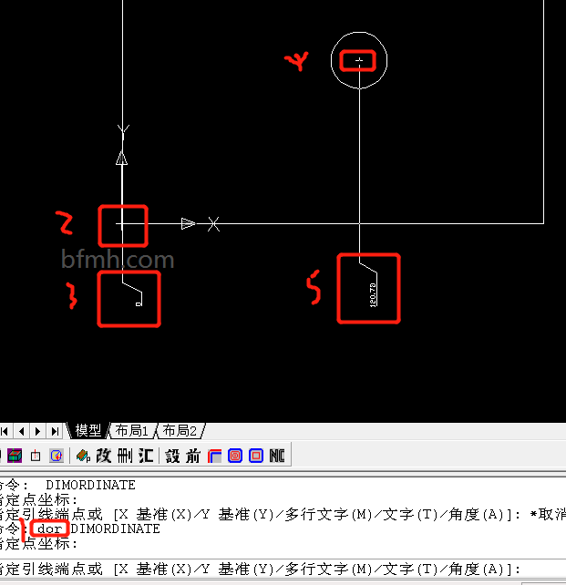Switch to the 模型 tab
The height and width of the screenshot is (585, 566).
click(88, 430)
